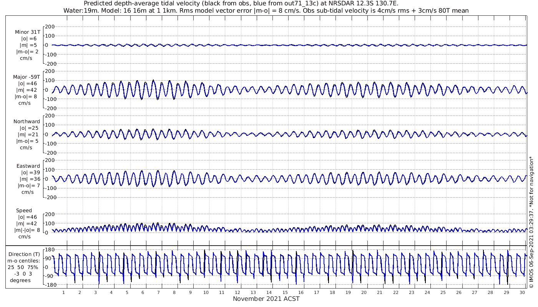Click the "|o| =6" value under Minor 31T
This screenshot has width=538, height=307.
pos(29,39)
